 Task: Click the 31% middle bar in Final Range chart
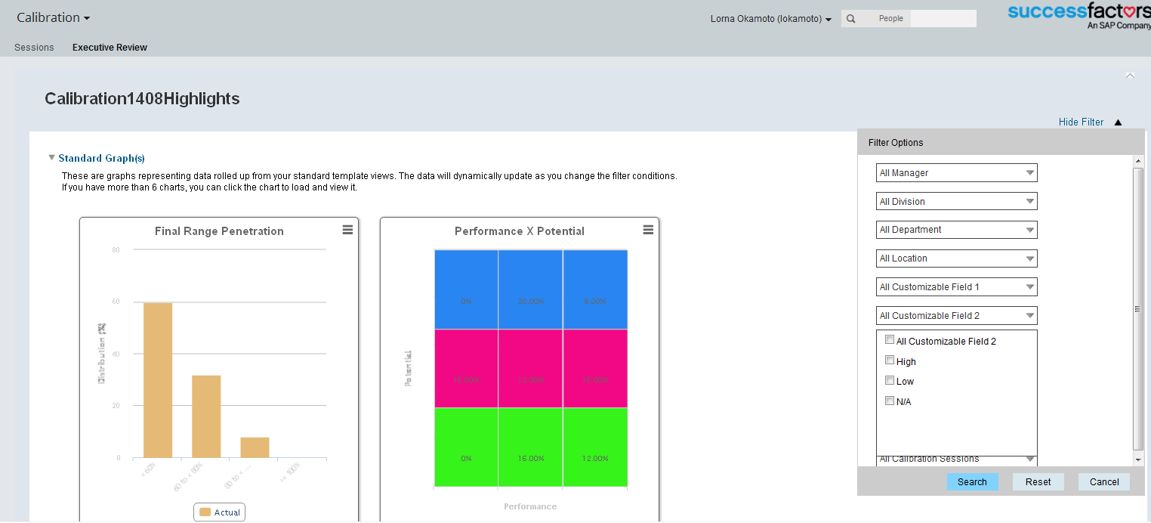pyautogui.click(x=206, y=416)
